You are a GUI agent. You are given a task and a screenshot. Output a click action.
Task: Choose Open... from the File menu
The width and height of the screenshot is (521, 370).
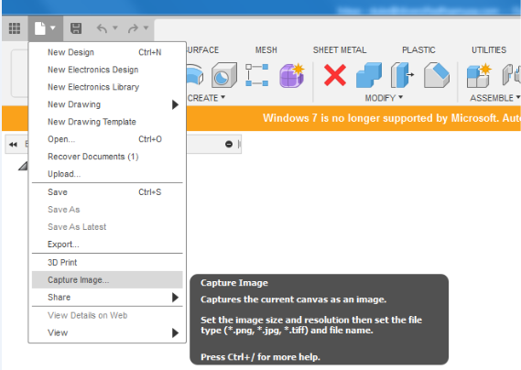click(x=107, y=139)
